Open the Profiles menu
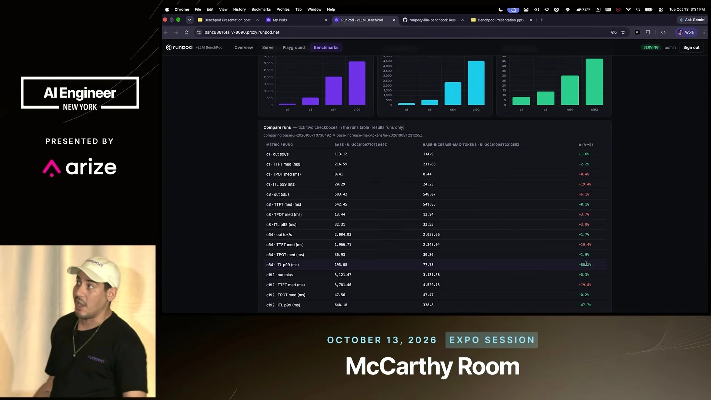711x400 pixels. coord(283,10)
